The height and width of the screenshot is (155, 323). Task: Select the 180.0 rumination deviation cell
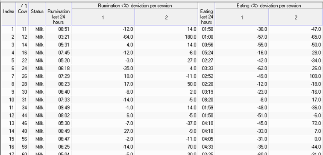tap(166, 37)
